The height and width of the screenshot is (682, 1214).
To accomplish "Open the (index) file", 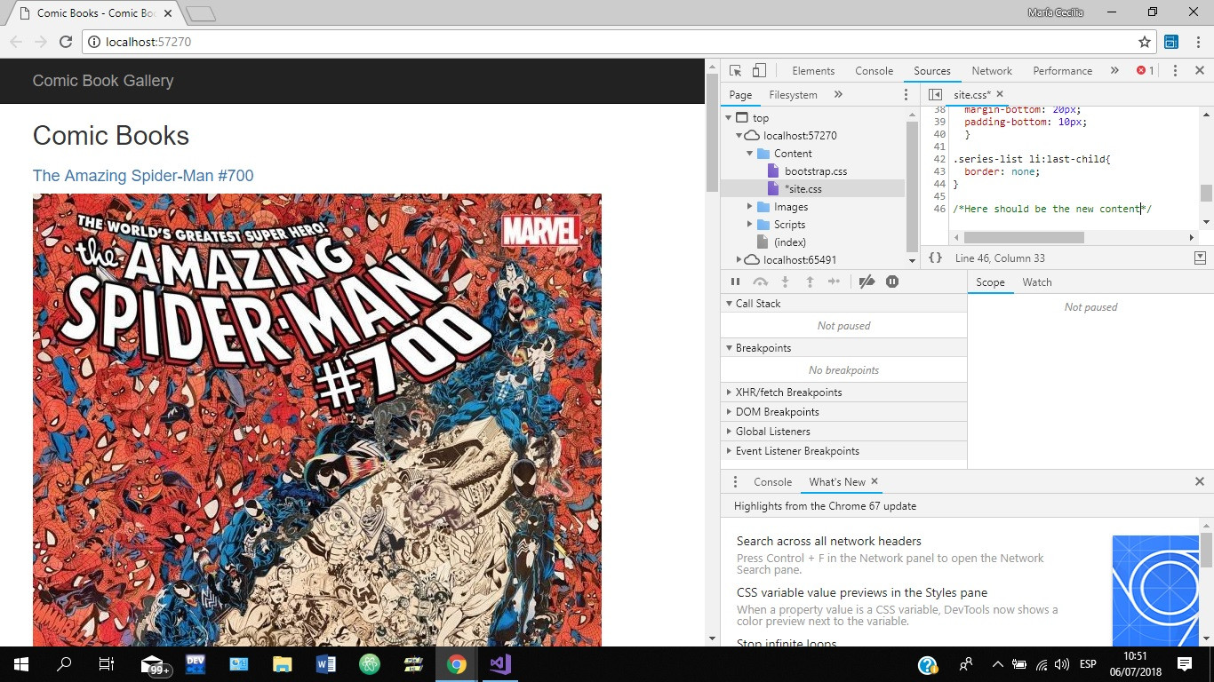I will click(789, 242).
